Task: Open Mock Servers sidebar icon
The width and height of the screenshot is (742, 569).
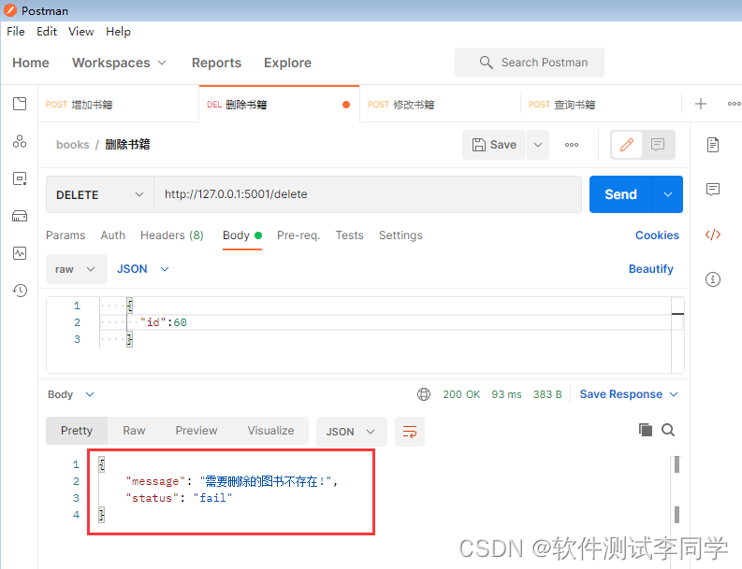Action: (x=20, y=216)
